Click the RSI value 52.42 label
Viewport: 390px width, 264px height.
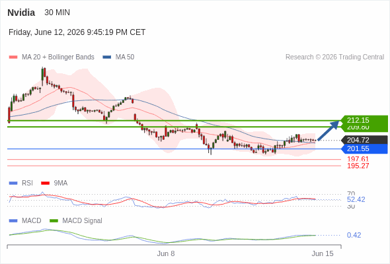[356, 199]
